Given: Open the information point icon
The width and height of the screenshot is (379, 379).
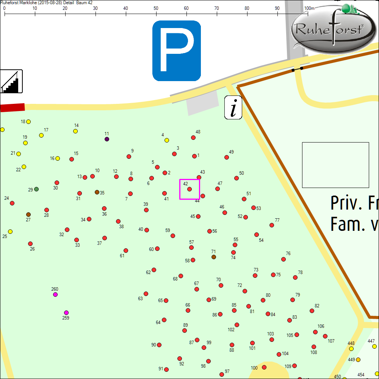Looking at the screenshot, I should pyautogui.click(x=233, y=108).
